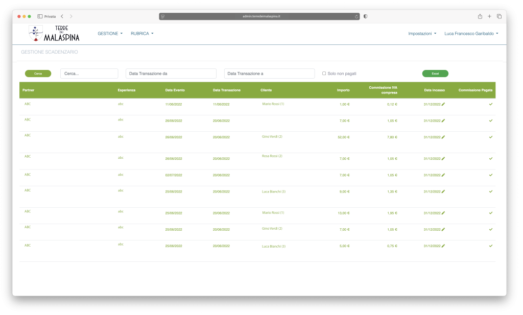Open new tab with plus icon
Viewport: 523px width, 315px height.
(x=489, y=16)
